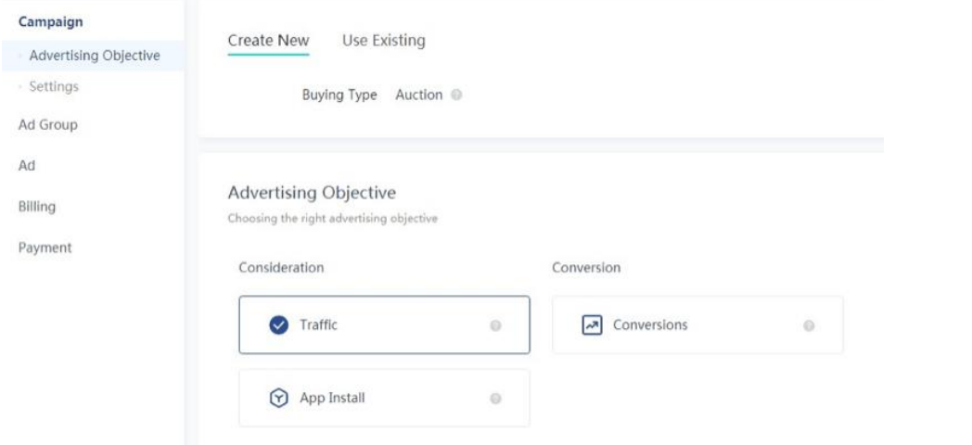Screen dimensions: 972x445
Task: Switch to the Create New tab
Action: click(x=268, y=41)
